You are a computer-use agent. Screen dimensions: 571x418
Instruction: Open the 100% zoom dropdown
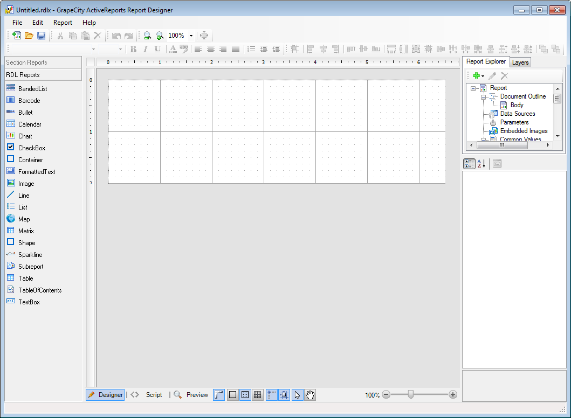pos(191,36)
